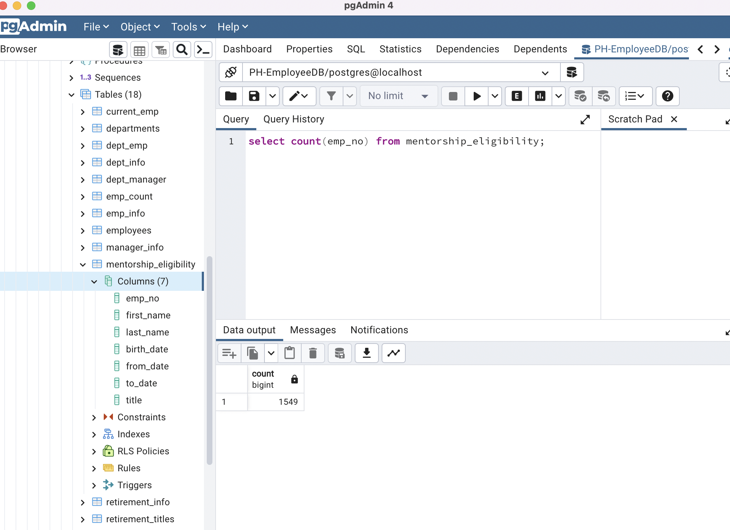
Task: Save the current query
Action: pyautogui.click(x=253, y=96)
